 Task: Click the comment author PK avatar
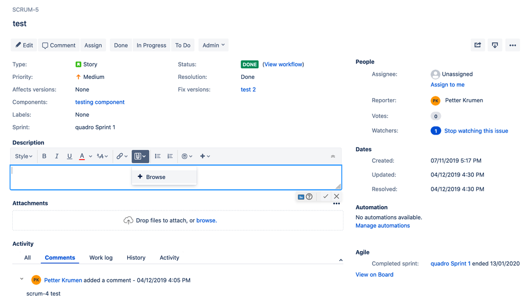coord(36,280)
